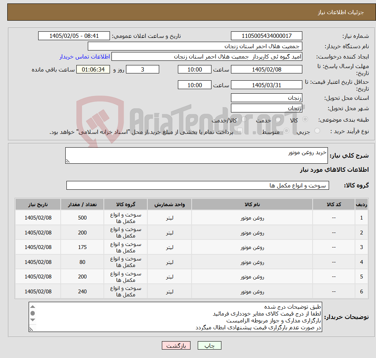Click buyer notes textarea

point(175,317)
